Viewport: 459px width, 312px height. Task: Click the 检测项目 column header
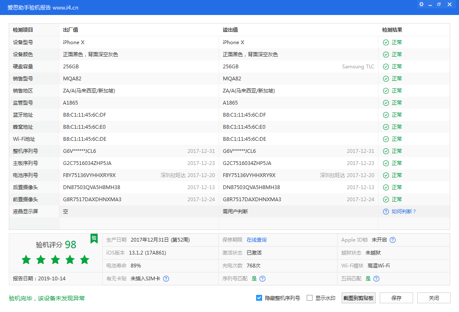click(23, 30)
